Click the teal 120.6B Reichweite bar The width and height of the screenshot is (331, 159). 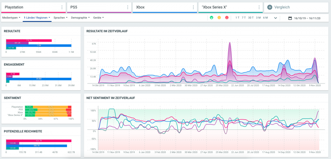(12, 148)
